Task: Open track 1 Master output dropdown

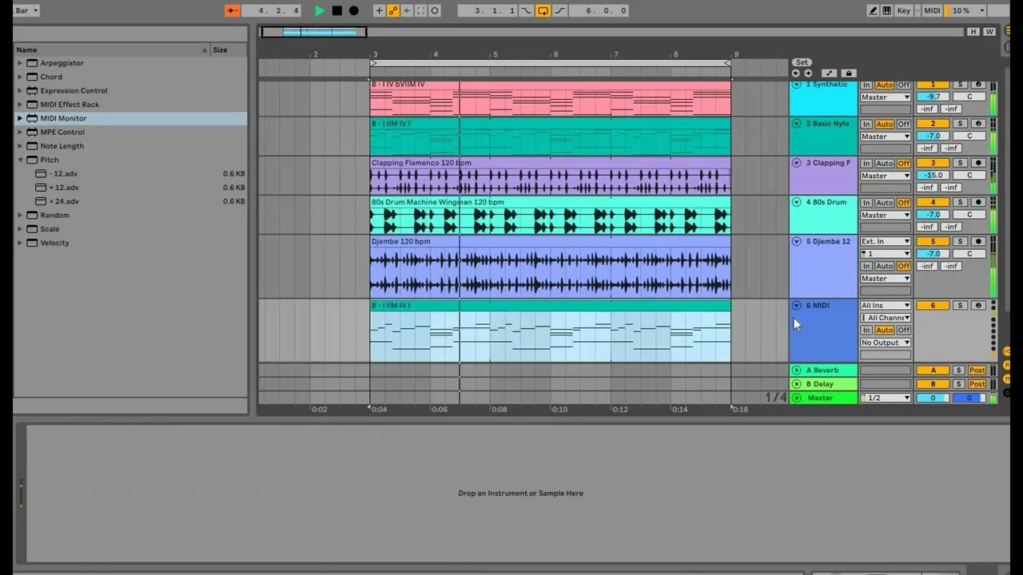Action: click(x=885, y=97)
